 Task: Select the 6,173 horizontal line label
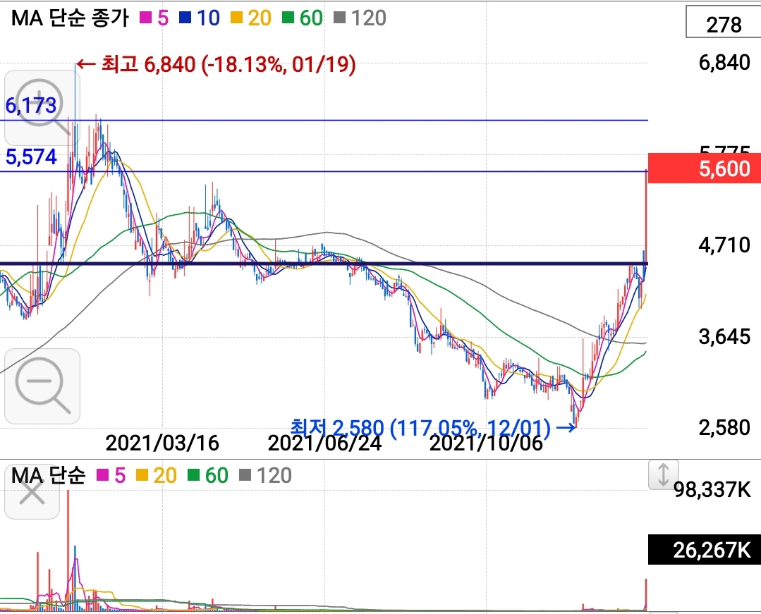click(31, 105)
